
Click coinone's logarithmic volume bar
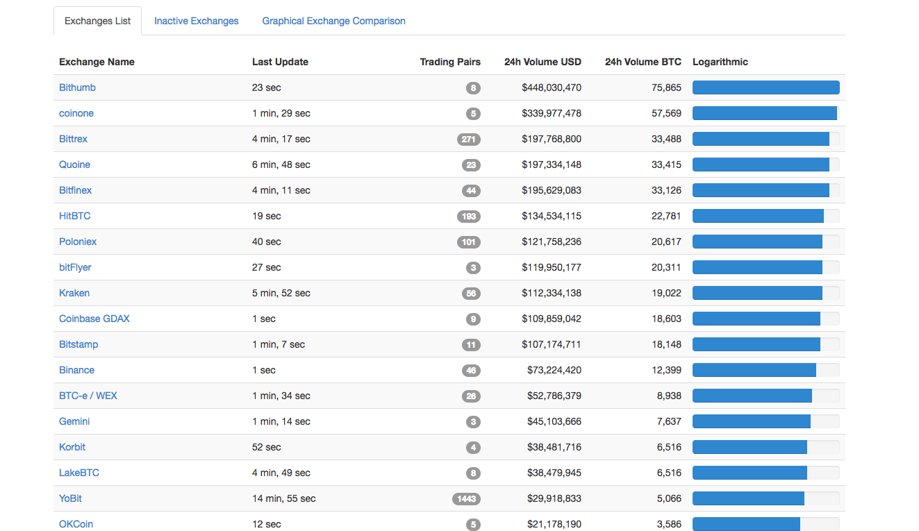pos(766,113)
